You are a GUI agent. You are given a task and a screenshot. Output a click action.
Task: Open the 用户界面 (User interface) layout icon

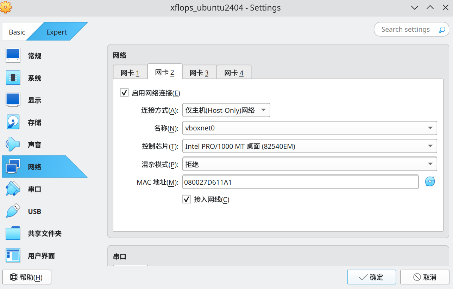tap(13, 256)
